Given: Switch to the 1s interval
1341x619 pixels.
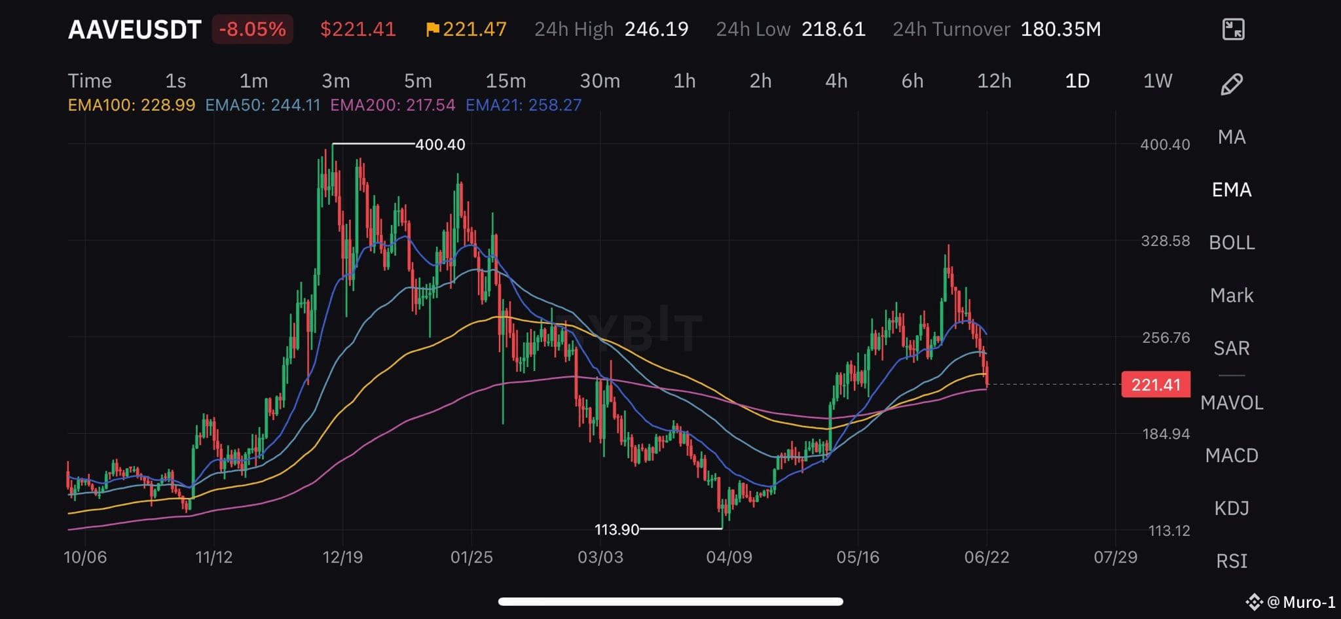Looking at the screenshot, I should click(x=175, y=80).
